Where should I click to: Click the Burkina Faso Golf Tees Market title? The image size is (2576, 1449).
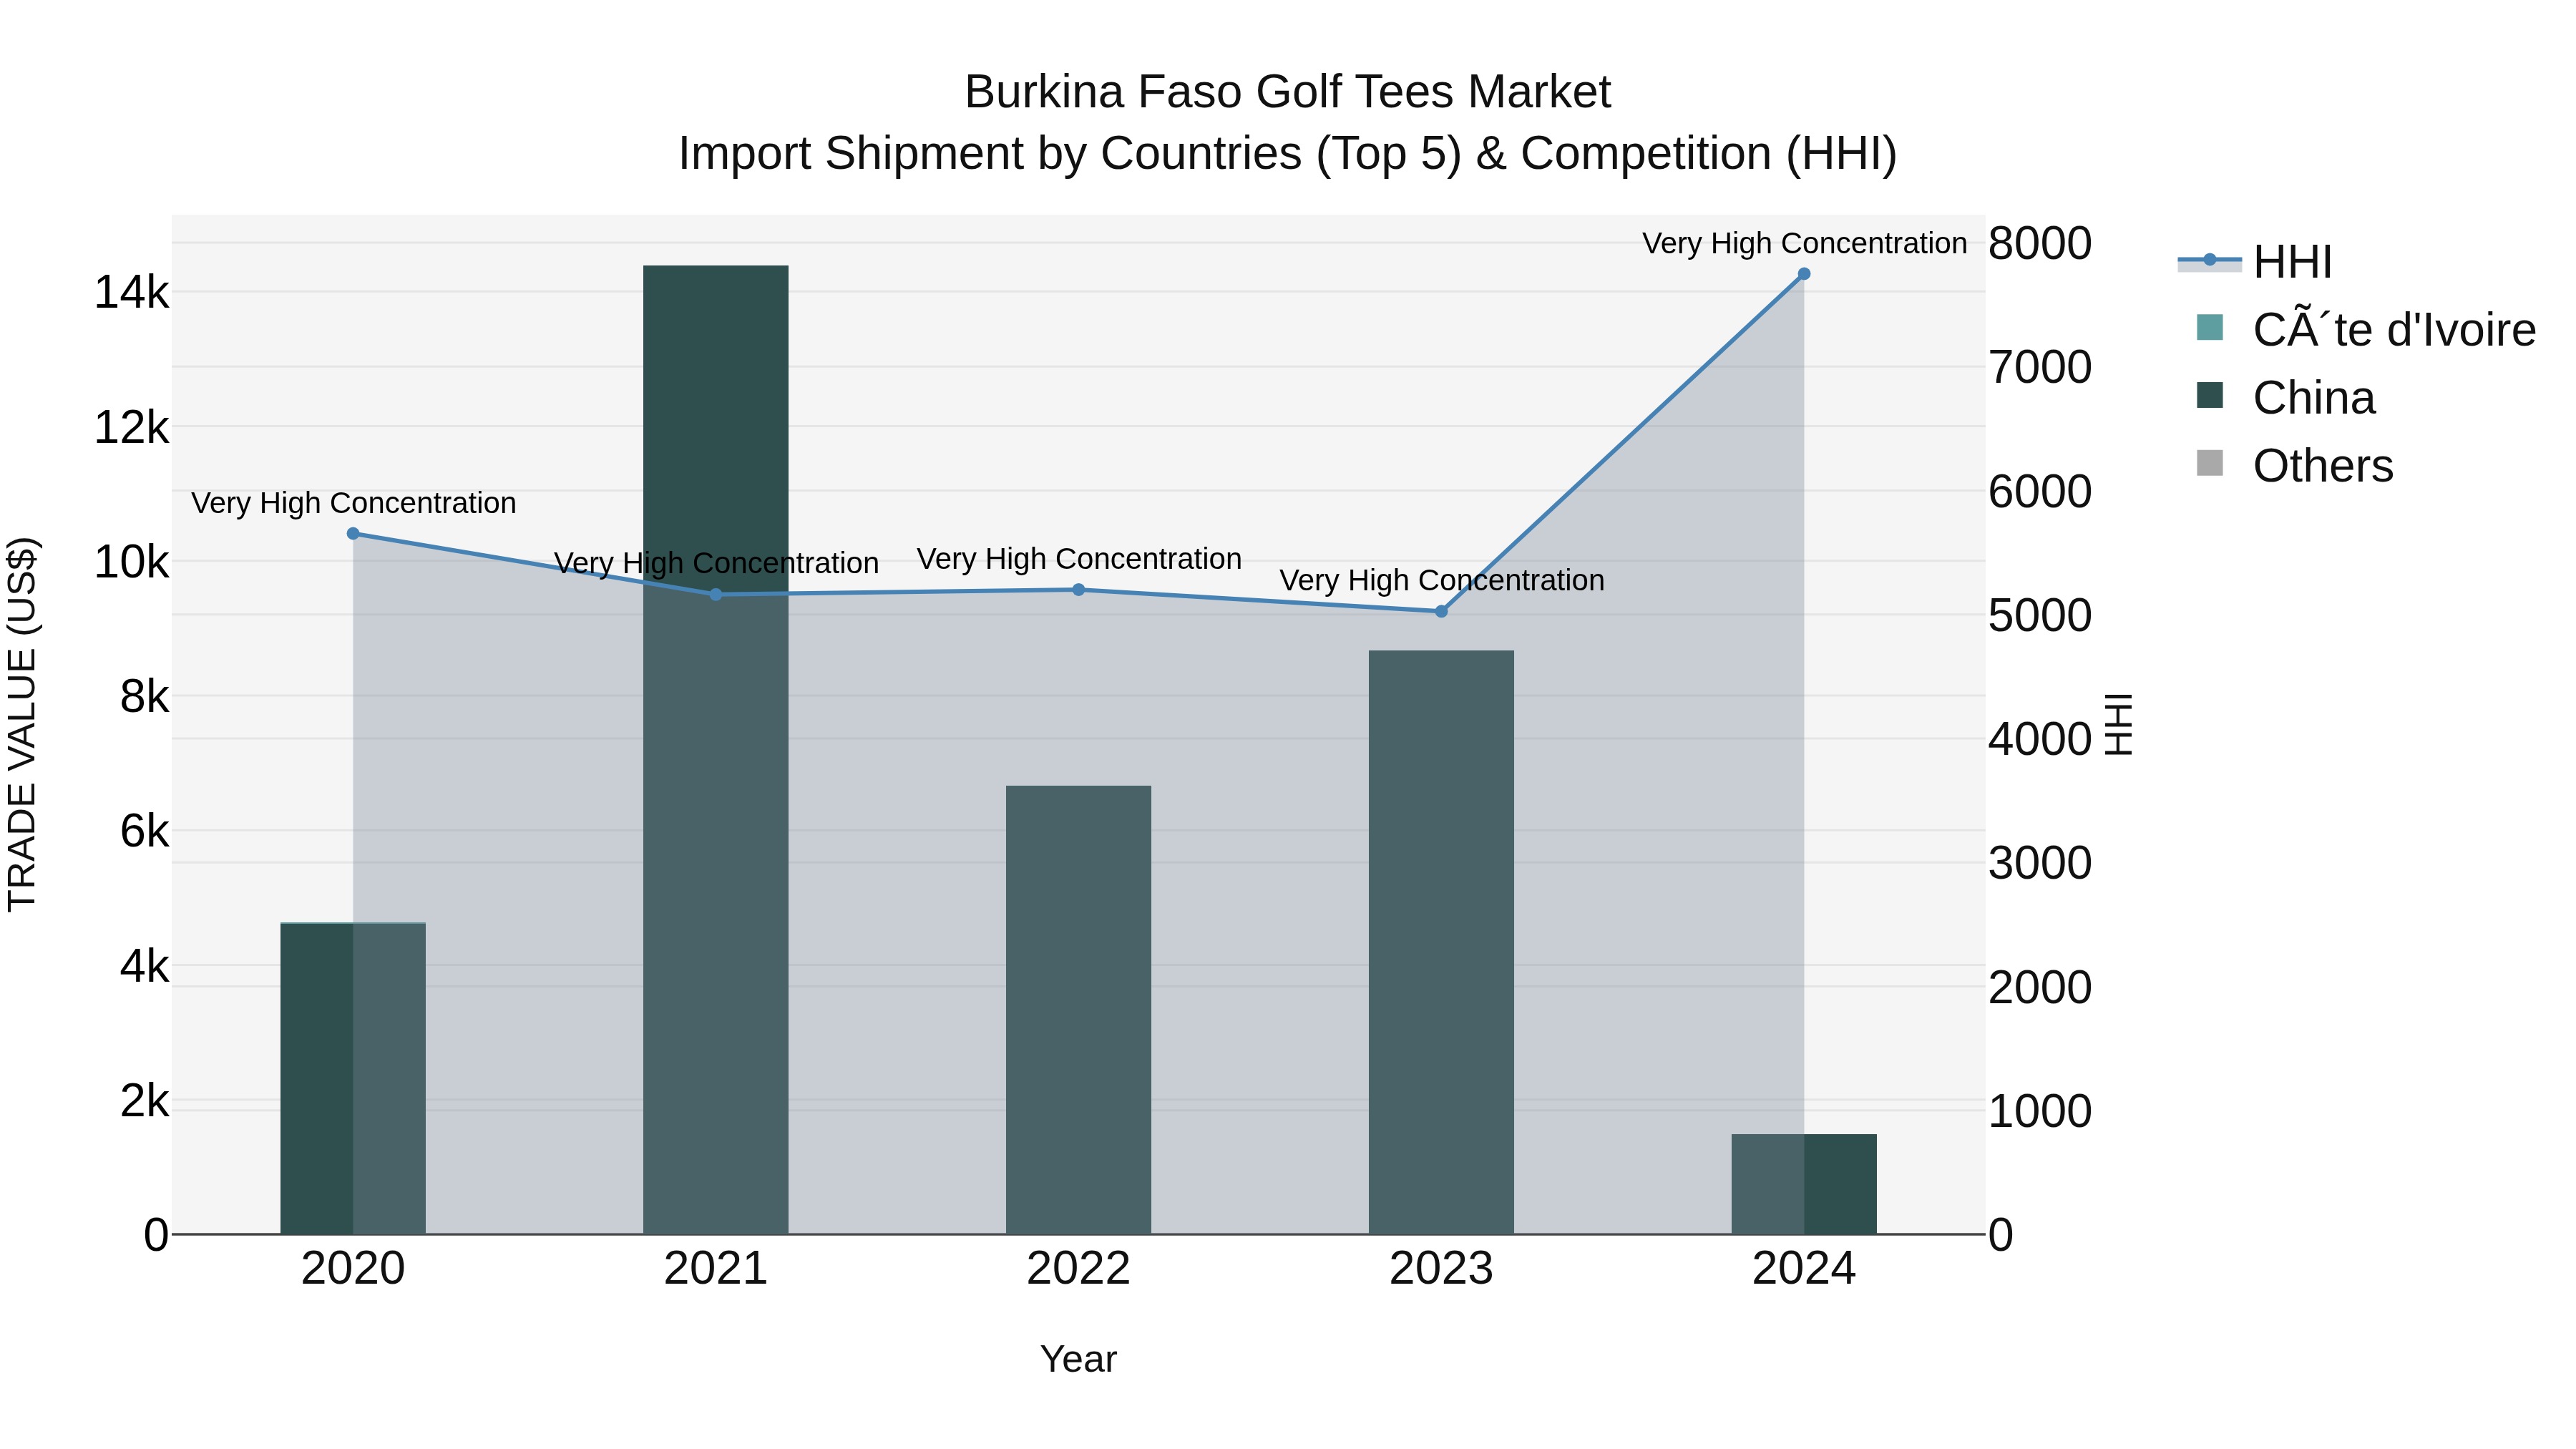tap(1288, 92)
